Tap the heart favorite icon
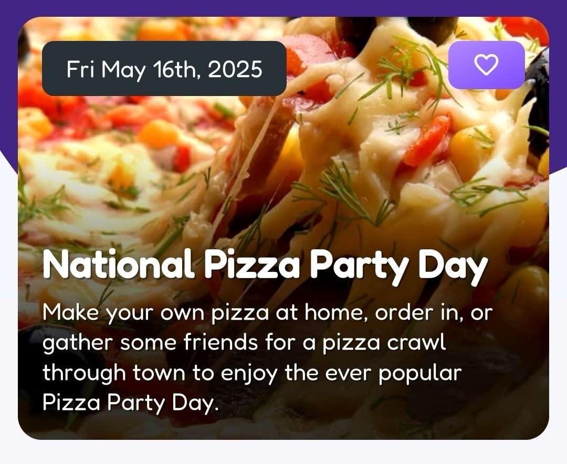Viewport: 567px width, 464px height. (x=486, y=65)
